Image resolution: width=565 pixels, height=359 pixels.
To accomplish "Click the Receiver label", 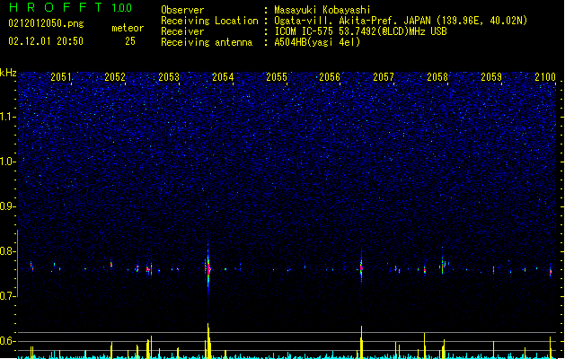I will click(182, 31).
